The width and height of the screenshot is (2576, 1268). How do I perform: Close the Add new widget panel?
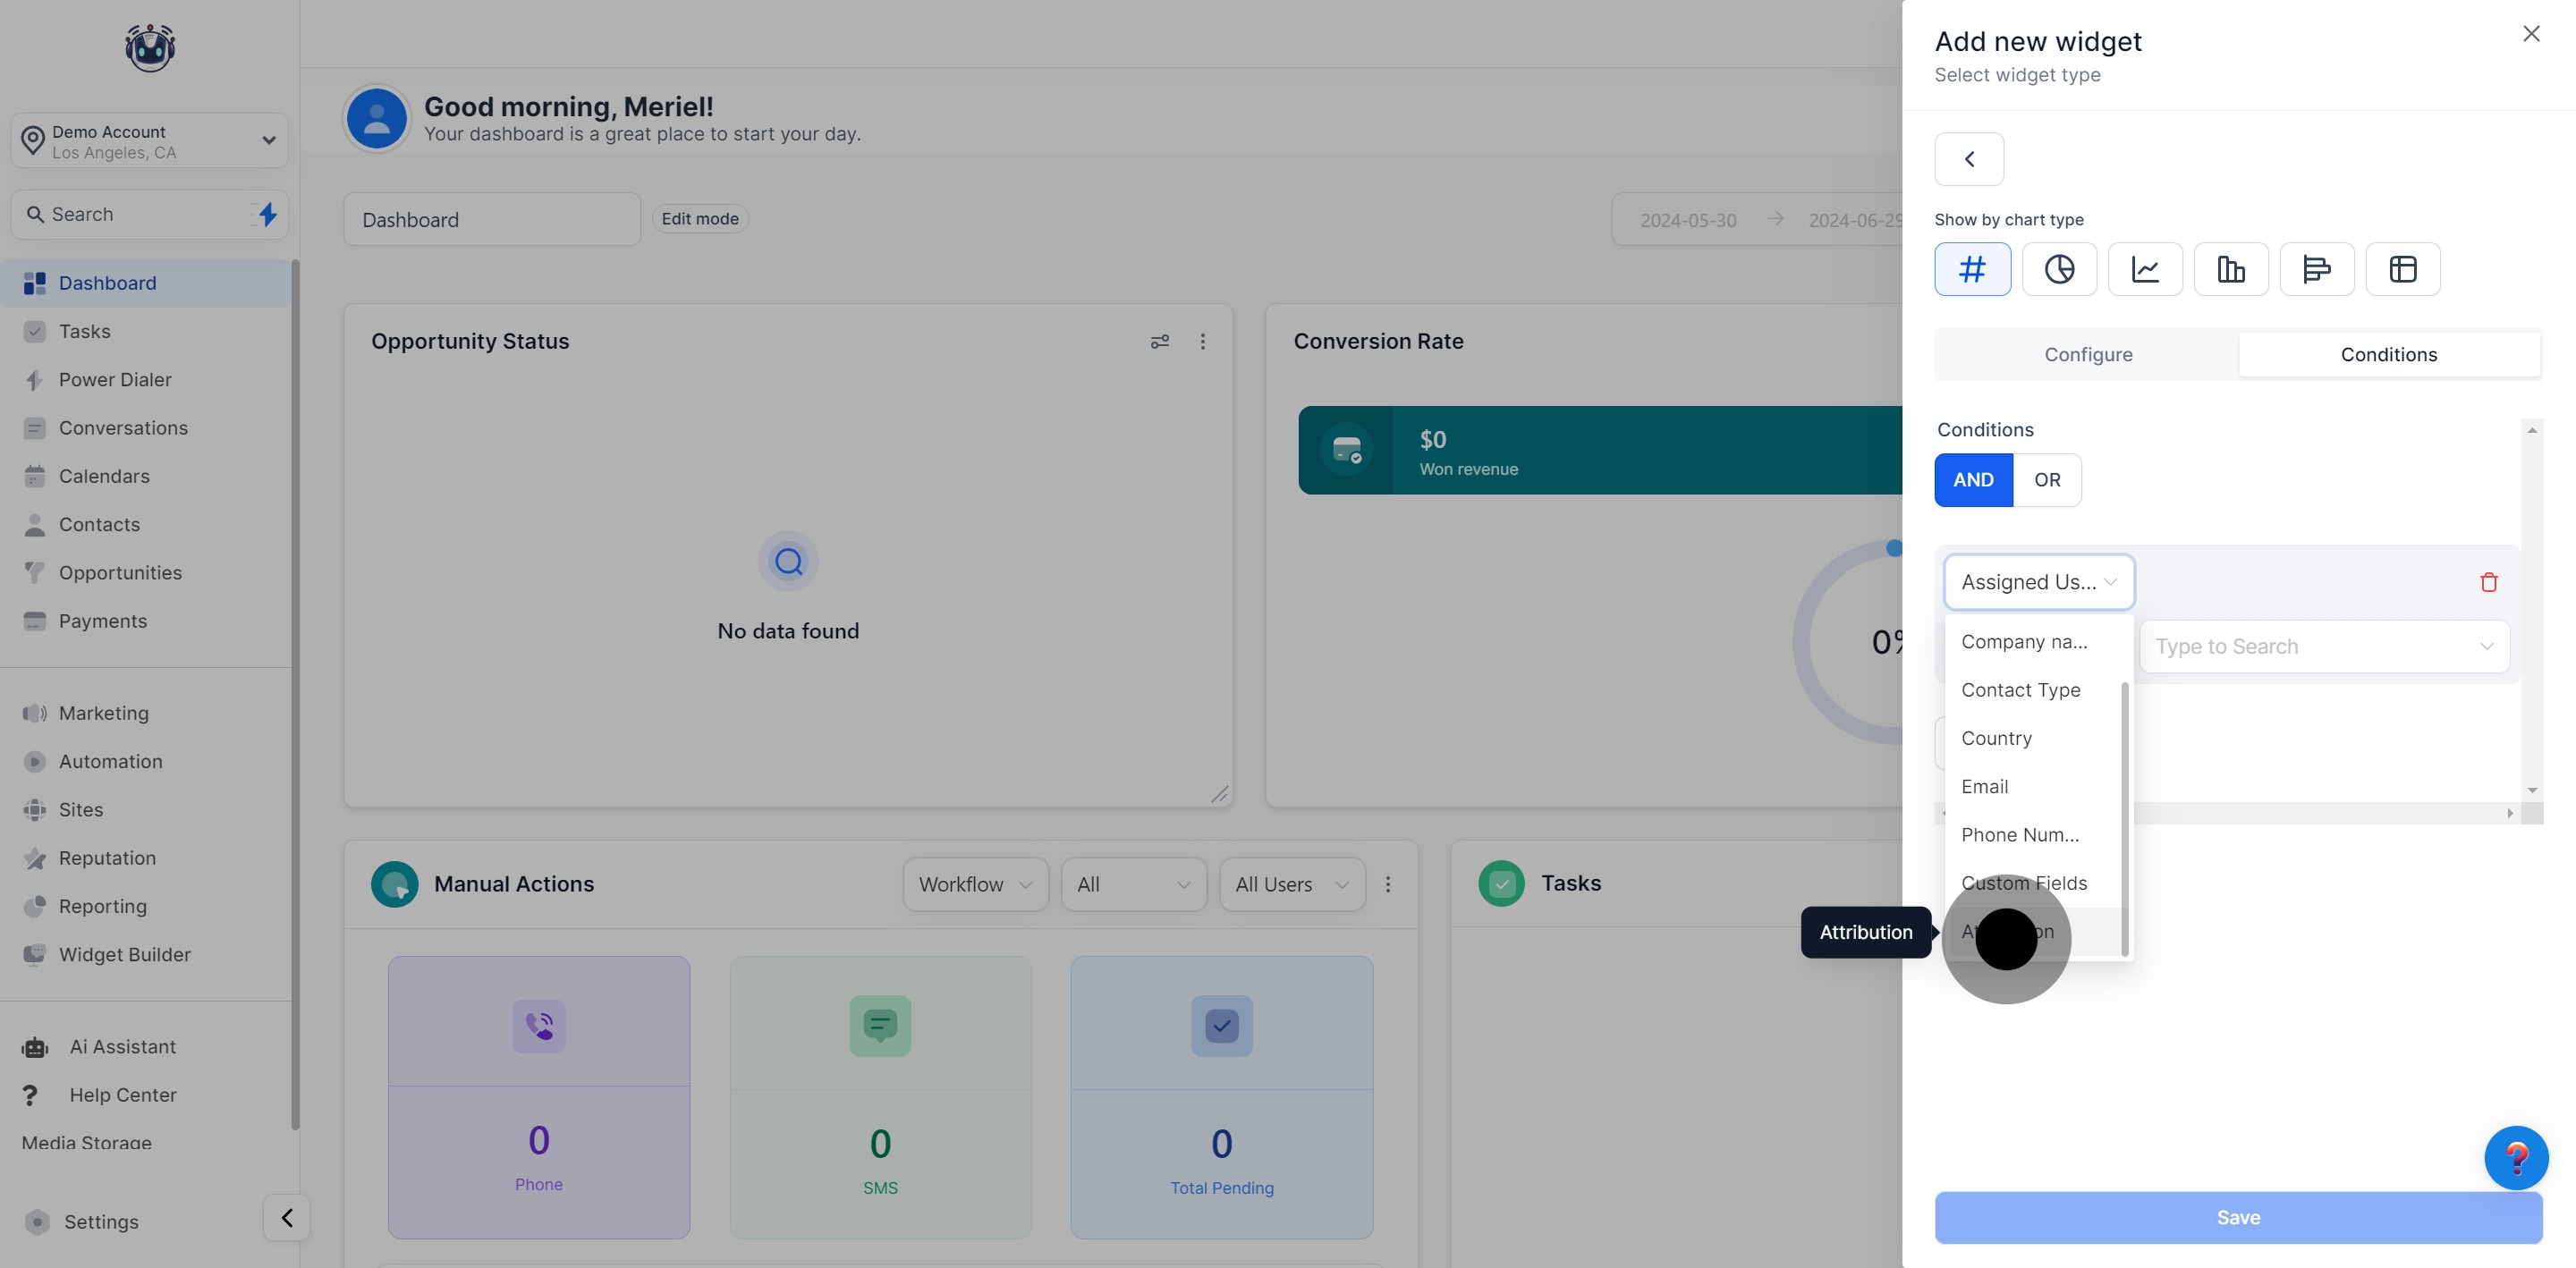point(2531,34)
